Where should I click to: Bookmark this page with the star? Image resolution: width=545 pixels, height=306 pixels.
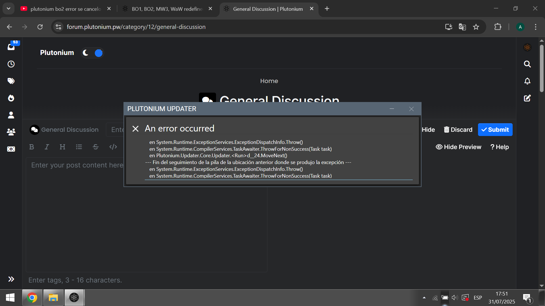coord(476,27)
